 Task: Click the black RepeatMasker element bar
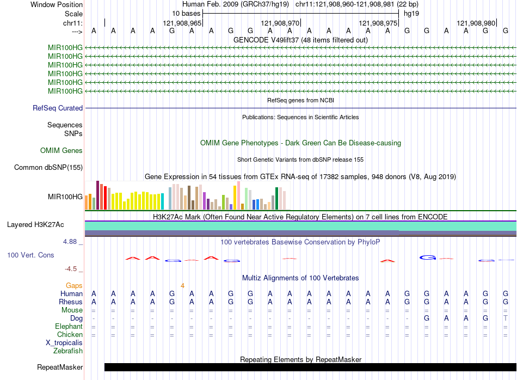point(310,367)
